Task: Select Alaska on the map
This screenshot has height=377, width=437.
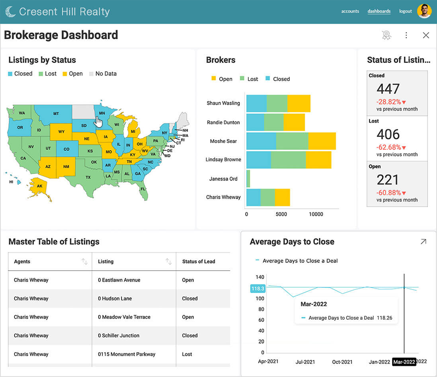Action: [x=39, y=186]
